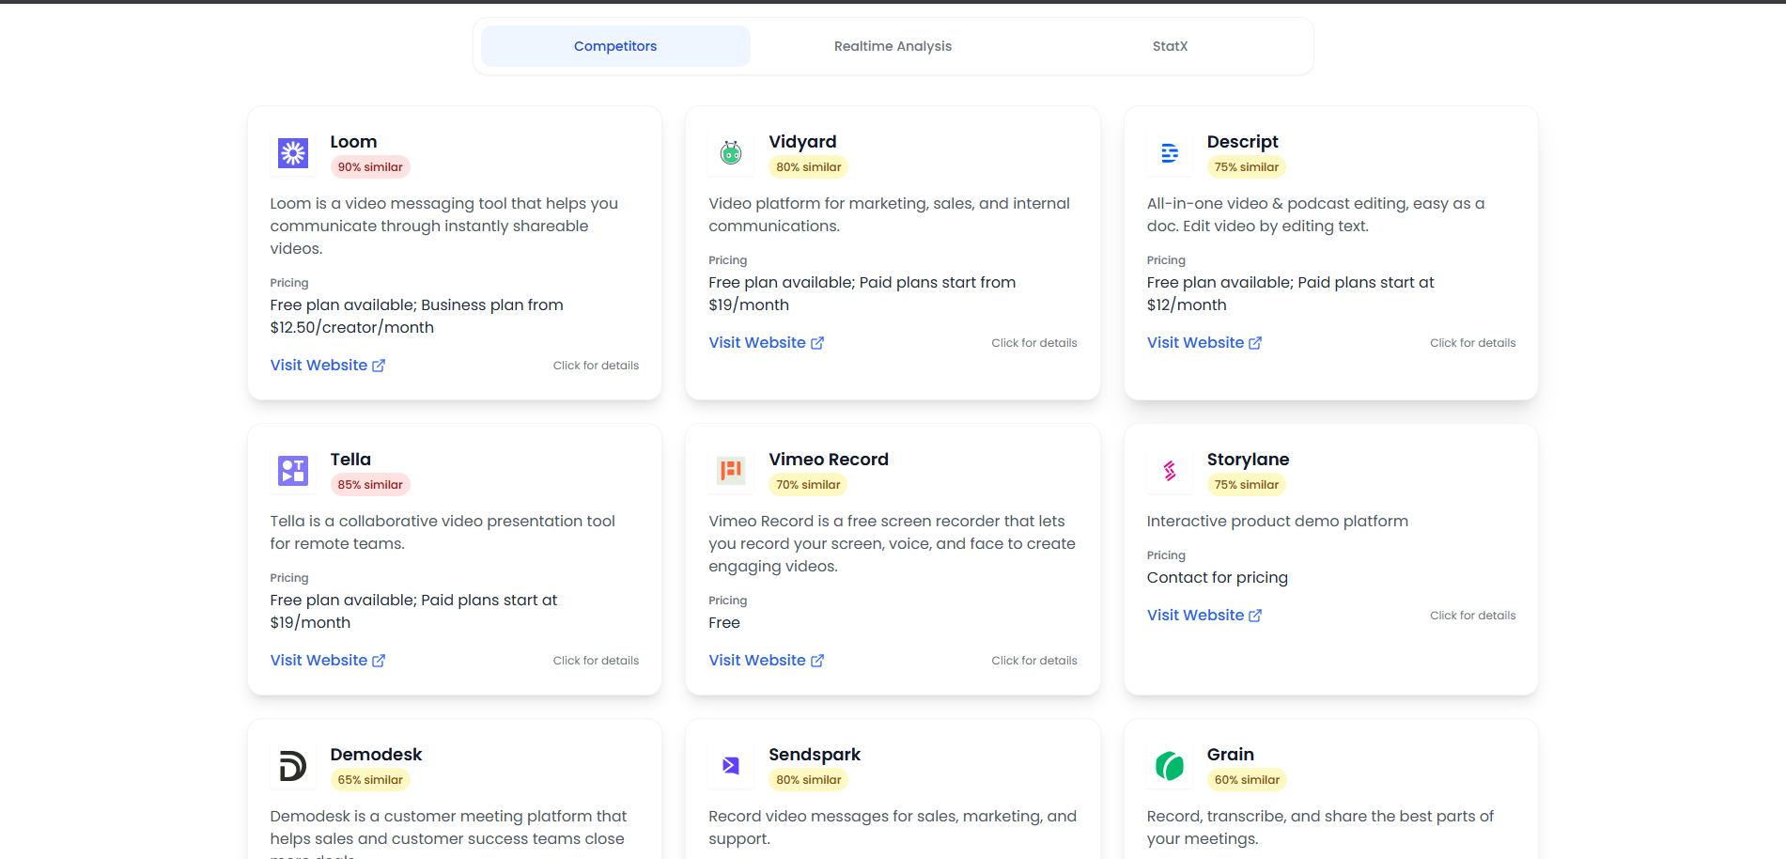Click the Sendspark logo icon

(731, 766)
